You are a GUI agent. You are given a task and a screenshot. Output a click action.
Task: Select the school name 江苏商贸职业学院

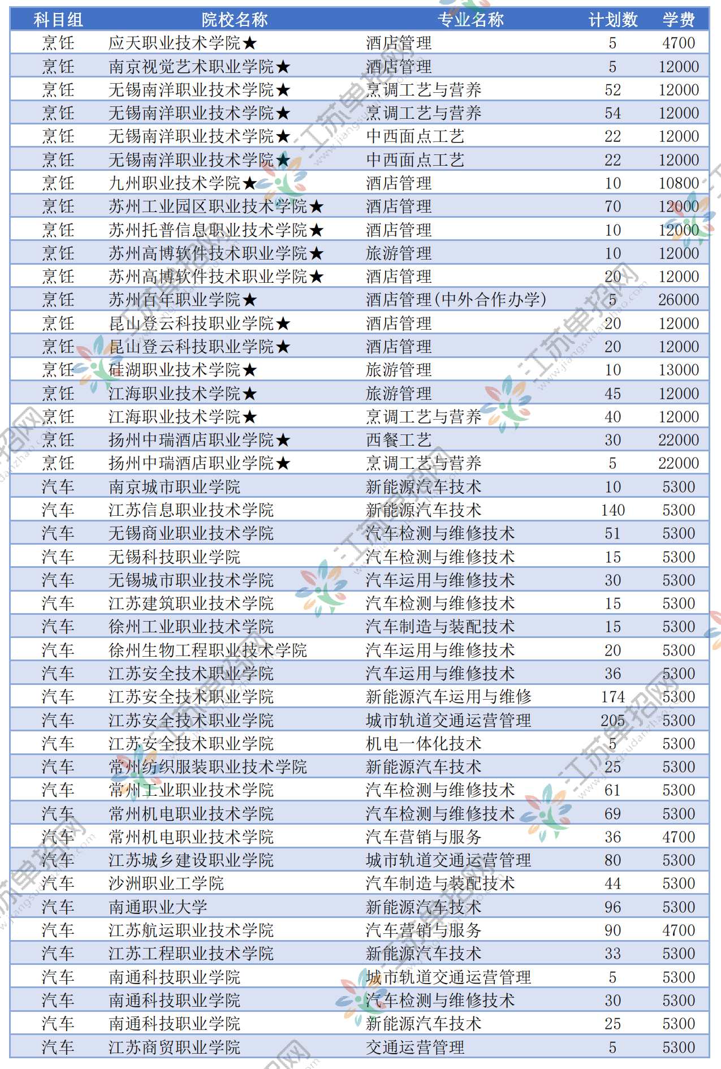point(175,1048)
